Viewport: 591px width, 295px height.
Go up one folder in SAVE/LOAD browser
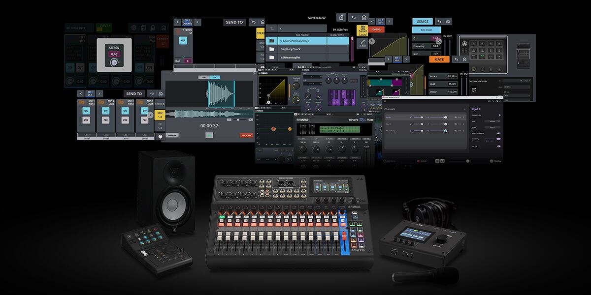coord(271,29)
